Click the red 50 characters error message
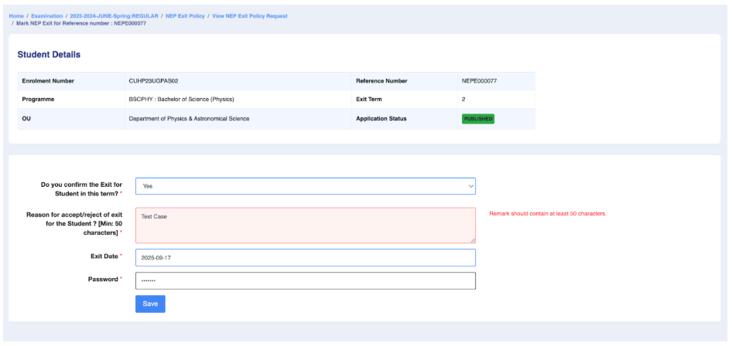 [x=547, y=214]
